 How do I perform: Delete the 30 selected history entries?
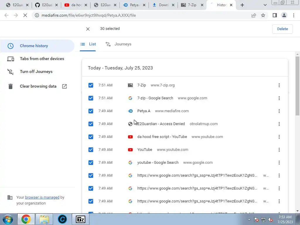click(282, 29)
